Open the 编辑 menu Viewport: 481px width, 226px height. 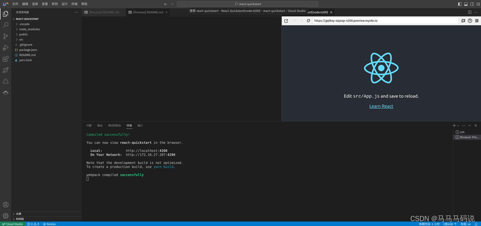(25, 4)
